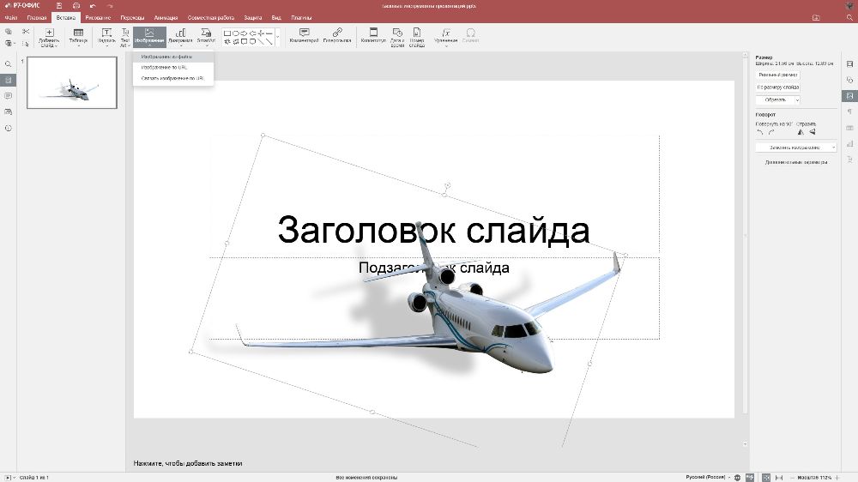Expand the shapes gallery arrow

[x=277, y=36]
